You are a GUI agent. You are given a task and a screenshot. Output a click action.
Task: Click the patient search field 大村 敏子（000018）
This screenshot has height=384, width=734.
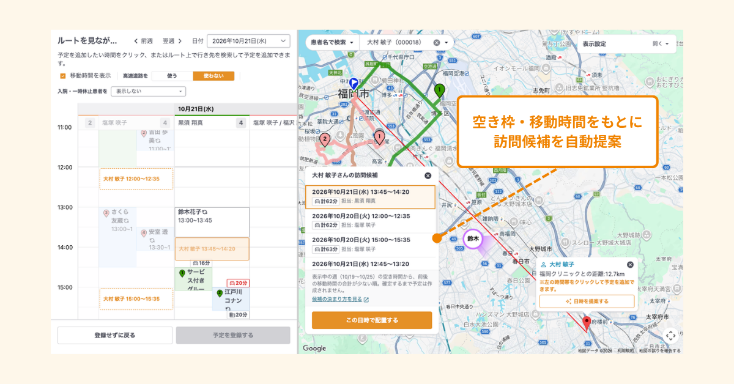(395, 42)
